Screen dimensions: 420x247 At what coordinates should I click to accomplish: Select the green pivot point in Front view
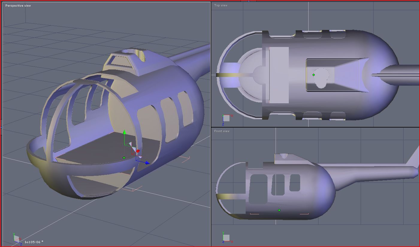279,210
